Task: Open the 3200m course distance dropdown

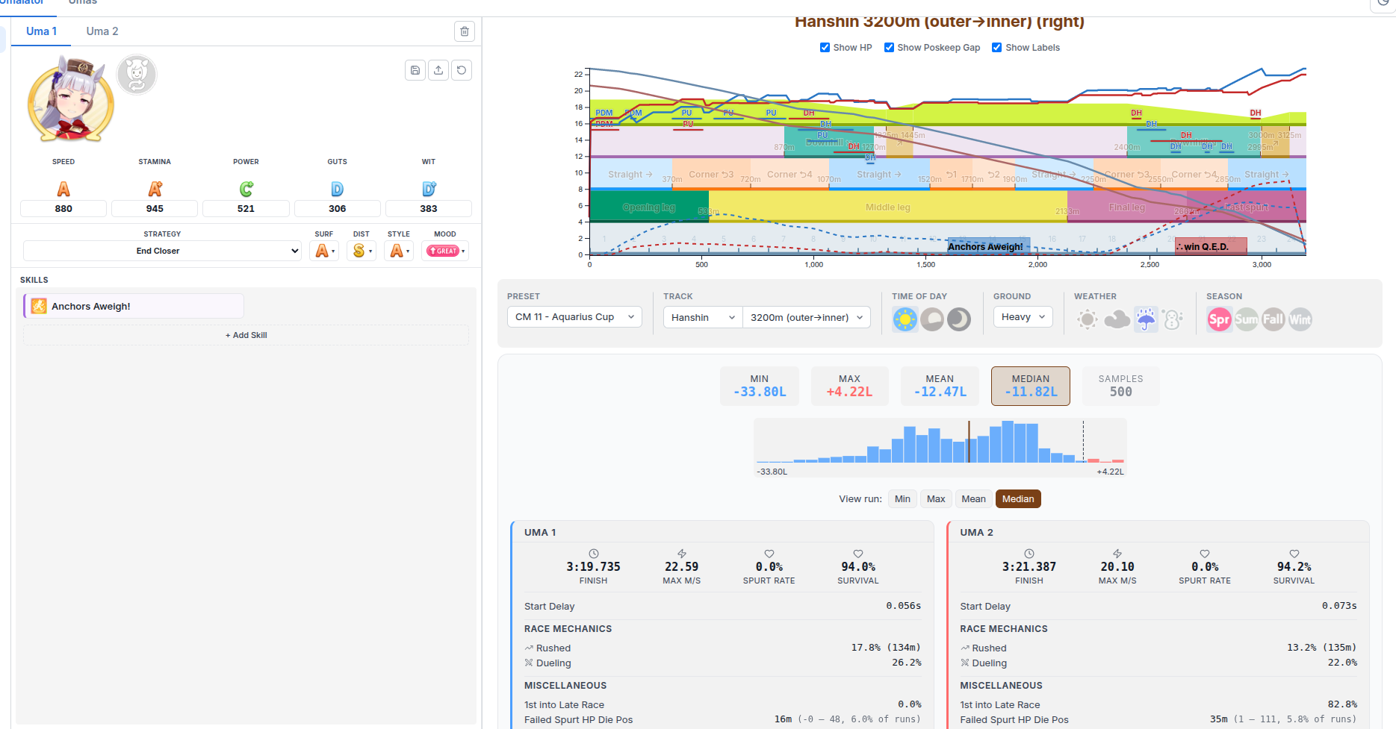Action: click(807, 317)
